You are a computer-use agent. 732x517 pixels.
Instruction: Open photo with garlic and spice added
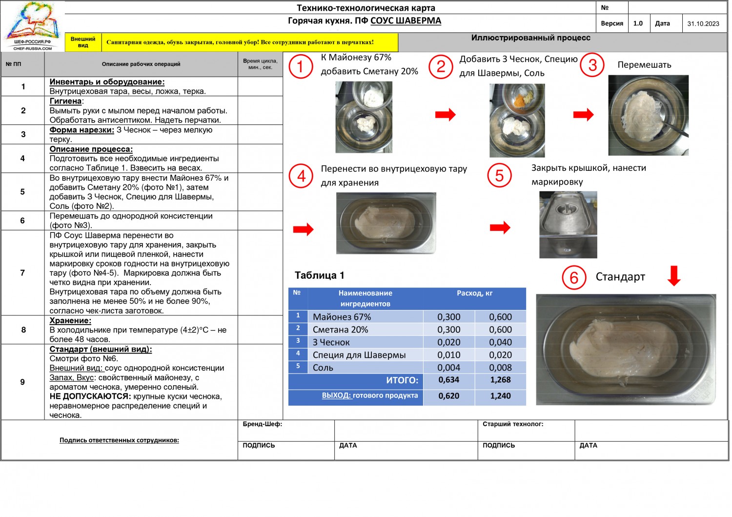click(517, 120)
